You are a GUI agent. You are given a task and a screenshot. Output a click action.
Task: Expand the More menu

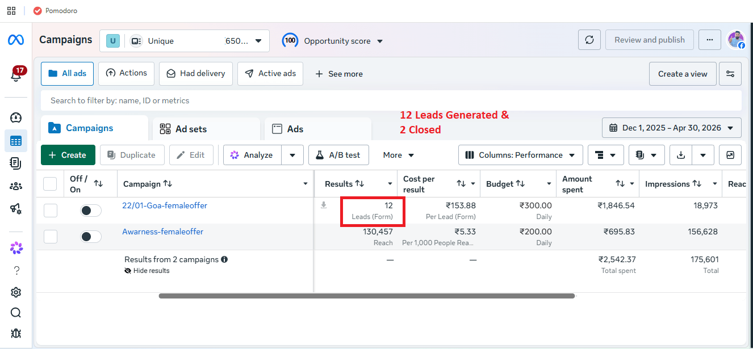click(x=399, y=155)
